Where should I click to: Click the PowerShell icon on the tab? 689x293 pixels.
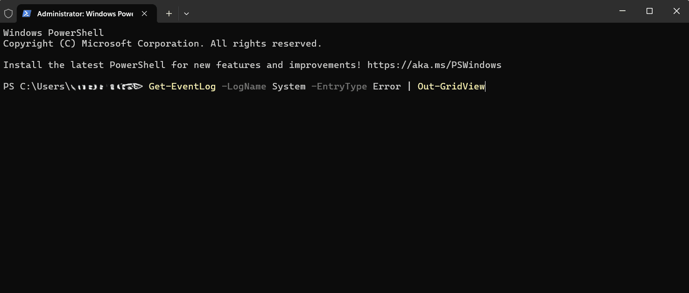click(27, 14)
